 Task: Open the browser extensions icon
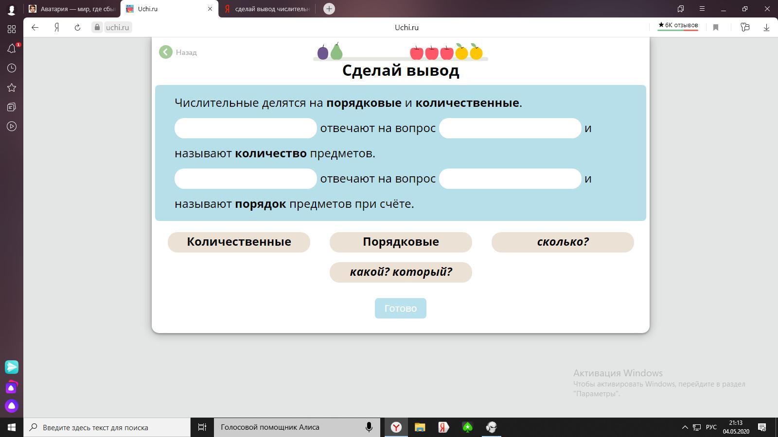(745, 27)
